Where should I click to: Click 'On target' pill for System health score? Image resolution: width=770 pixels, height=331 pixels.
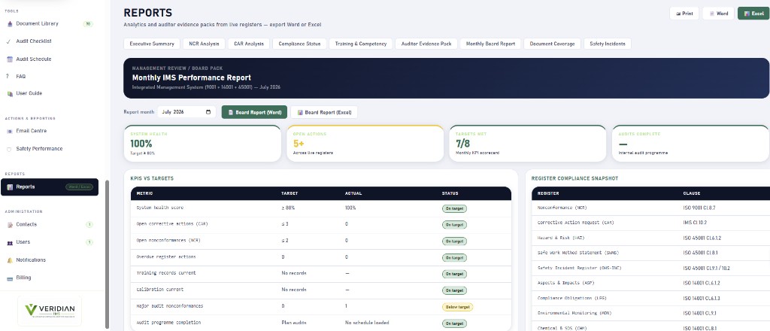[454, 208]
